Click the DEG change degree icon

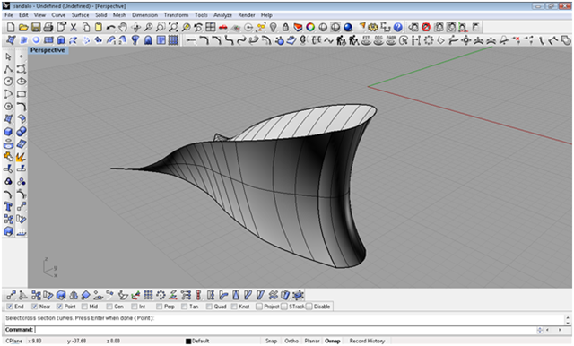point(378,40)
